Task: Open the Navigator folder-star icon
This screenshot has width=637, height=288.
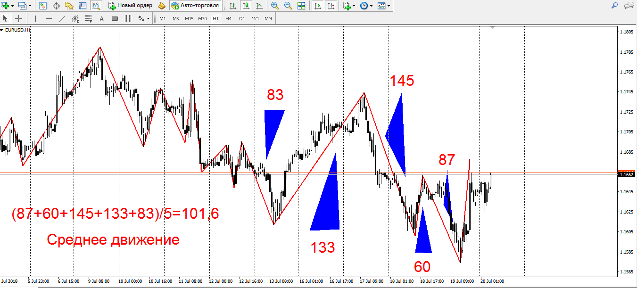Action: 69,6
